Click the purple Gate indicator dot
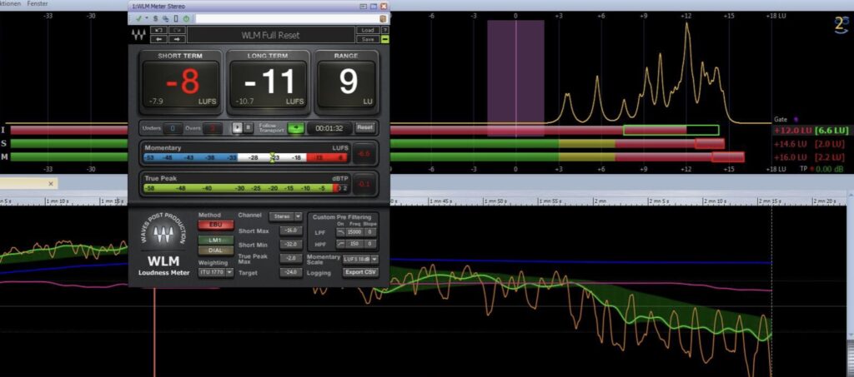 click(796, 120)
